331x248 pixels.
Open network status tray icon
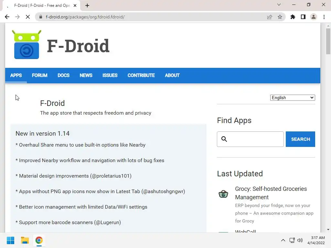point(292,240)
